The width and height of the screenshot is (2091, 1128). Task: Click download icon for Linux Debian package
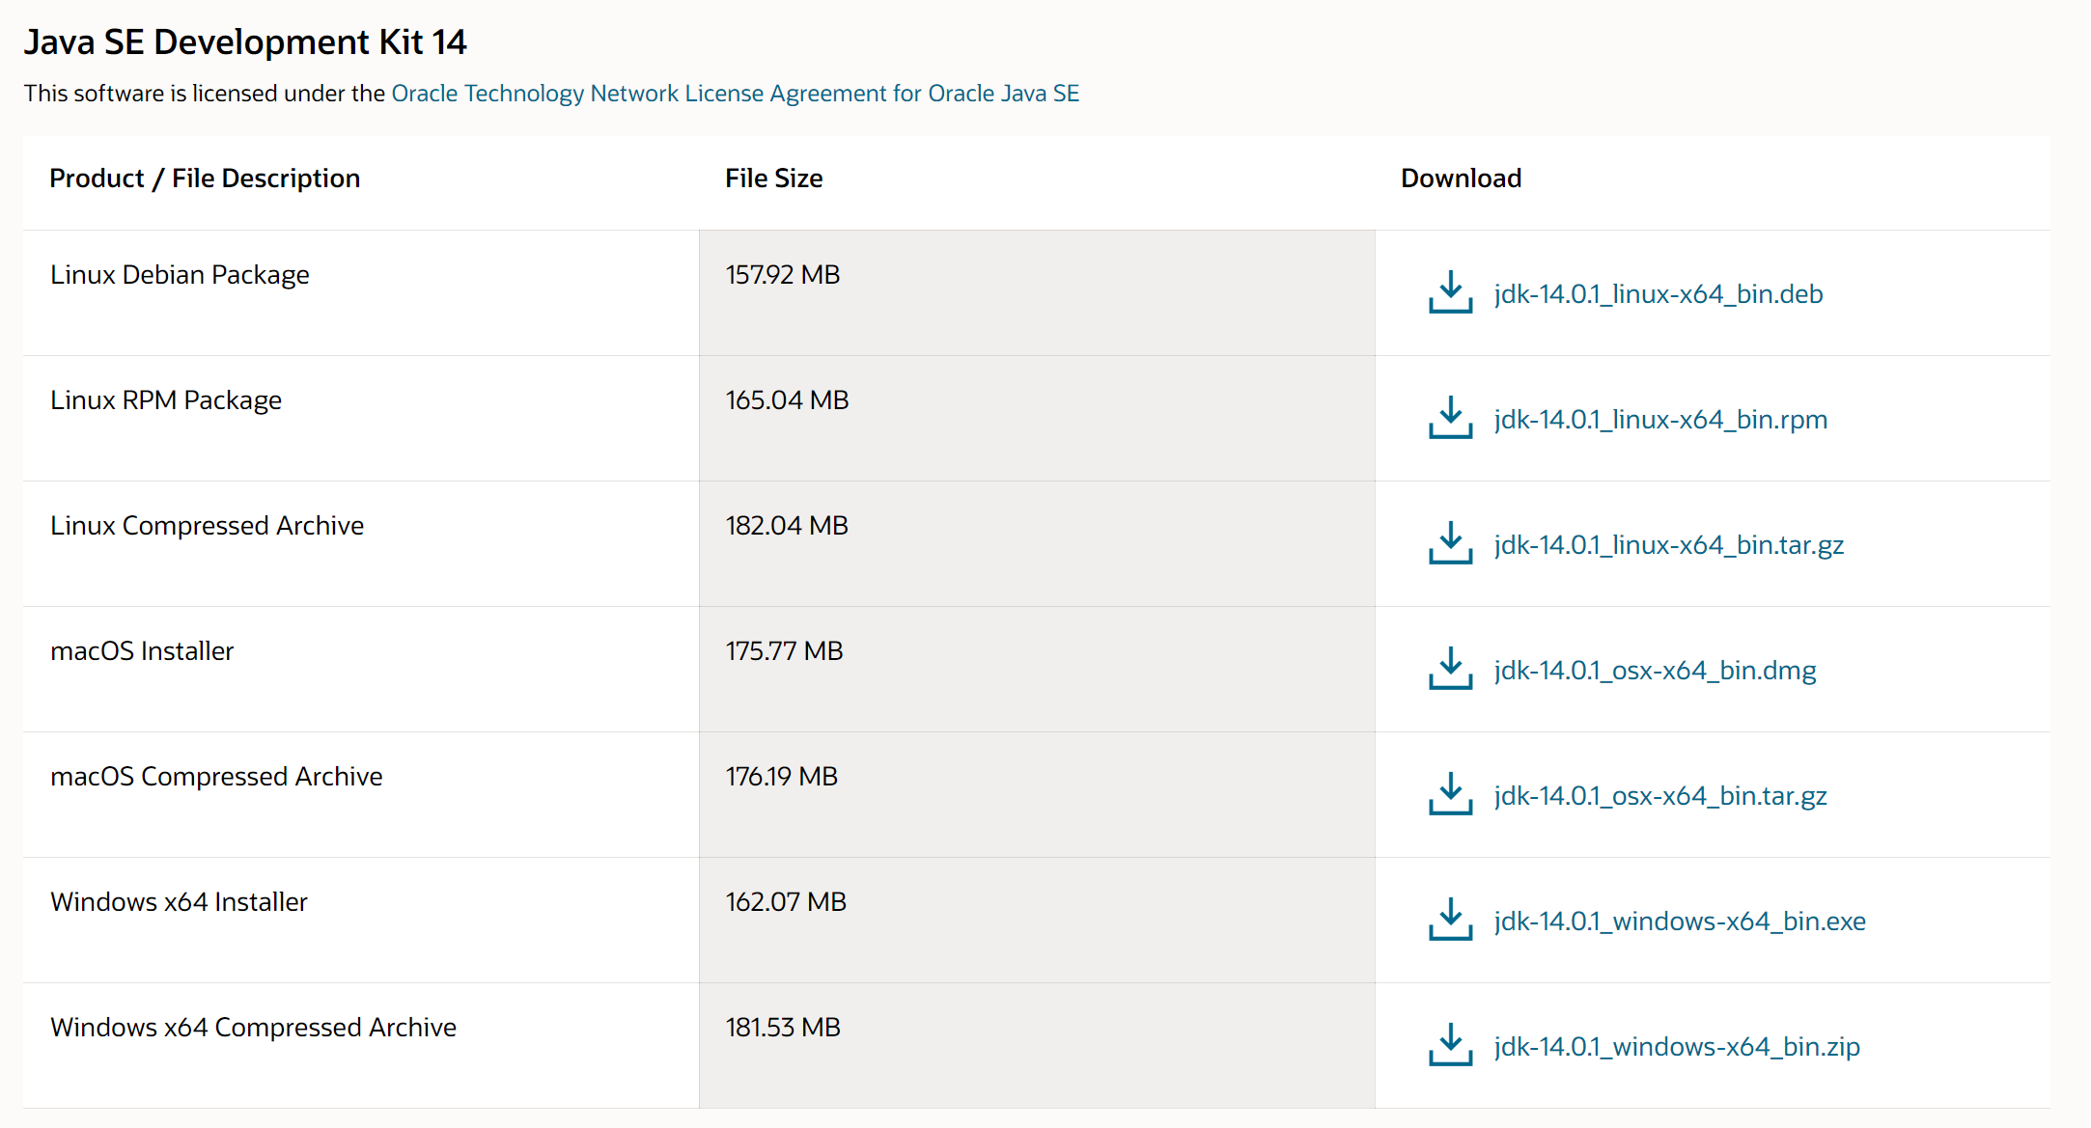1450,292
